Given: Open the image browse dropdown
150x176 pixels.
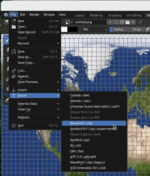Looking at the screenshot, I should tap(69, 22).
